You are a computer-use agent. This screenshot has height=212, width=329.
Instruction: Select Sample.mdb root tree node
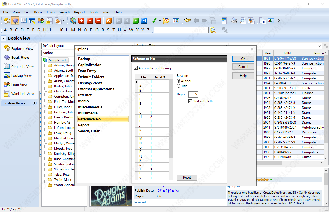(58, 60)
